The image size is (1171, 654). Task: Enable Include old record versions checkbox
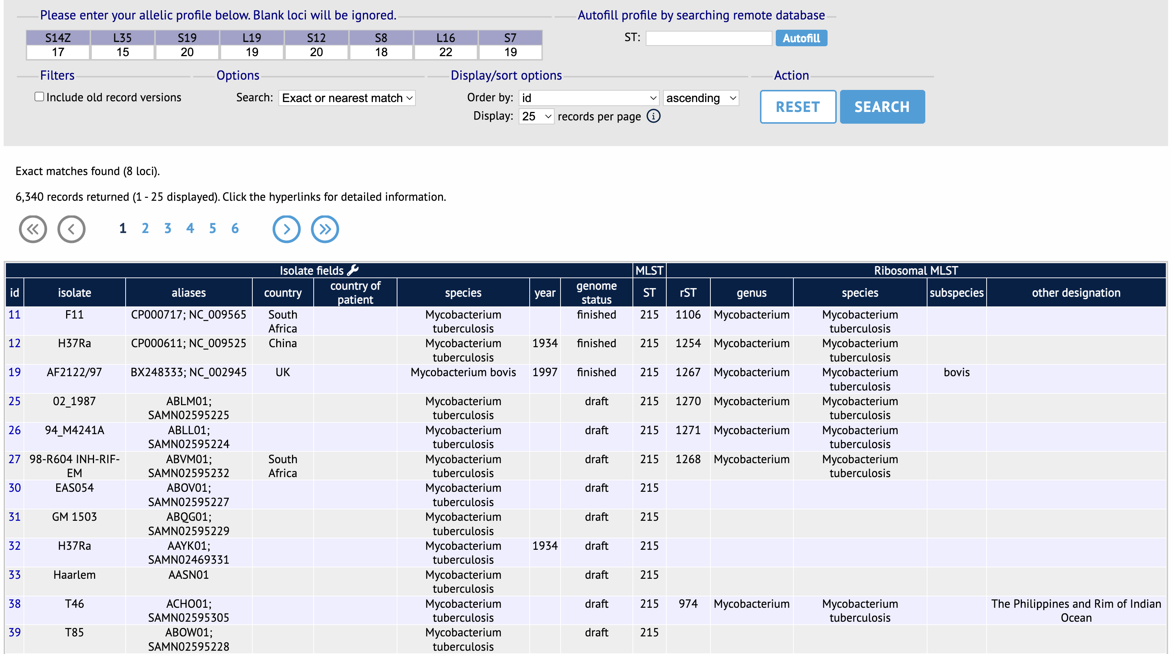(x=40, y=97)
